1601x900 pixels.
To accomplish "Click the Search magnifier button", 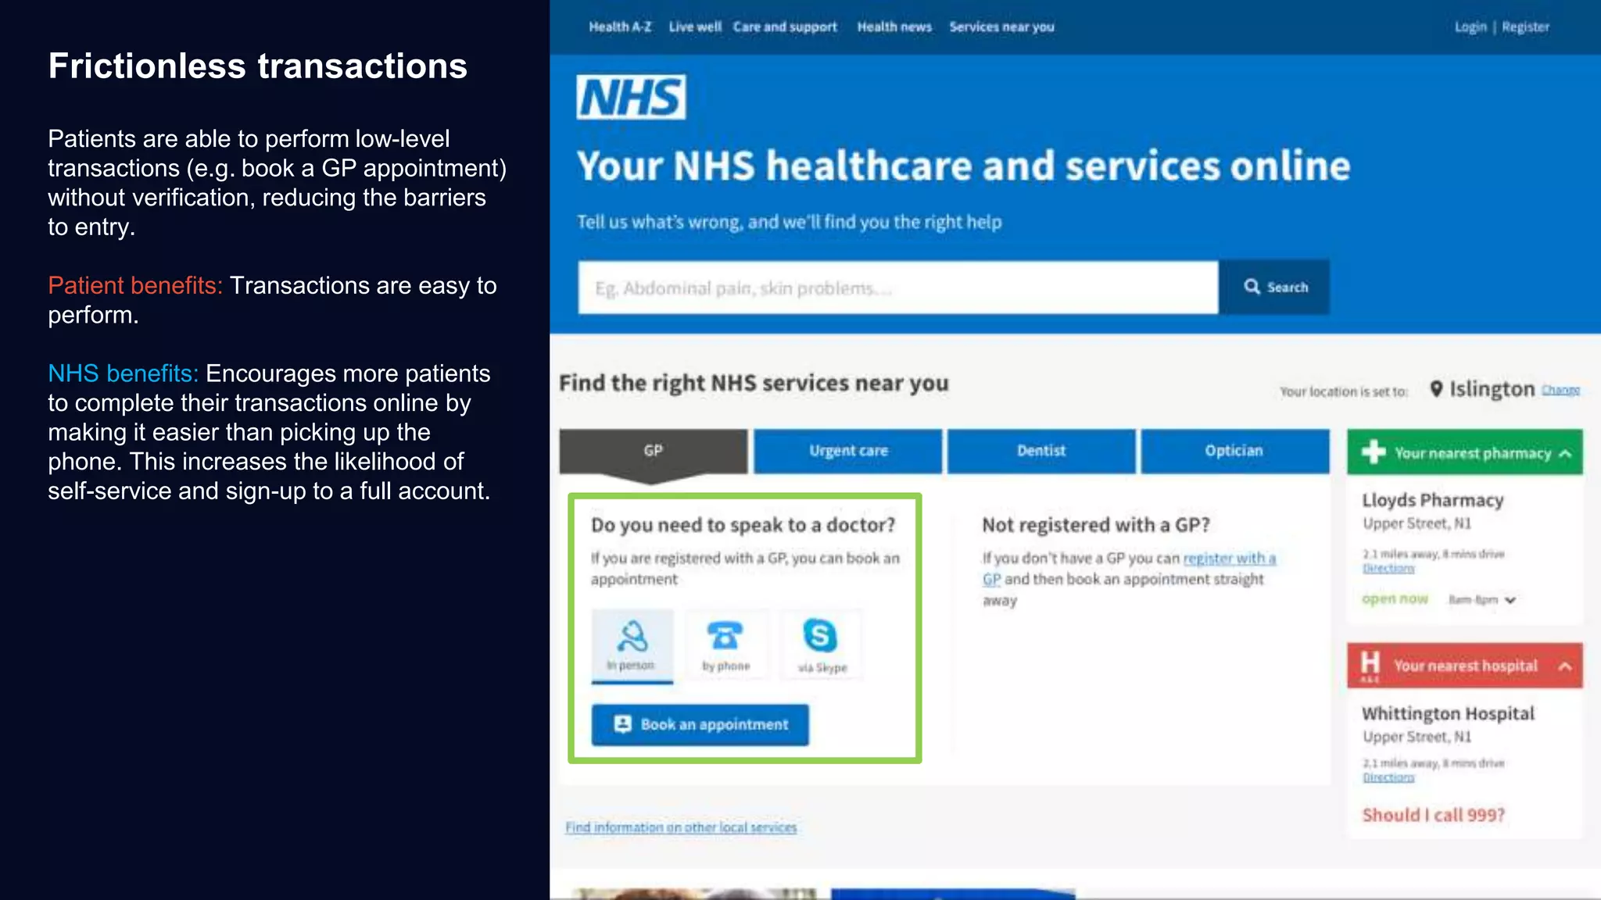I will click(x=1275, y=287).
